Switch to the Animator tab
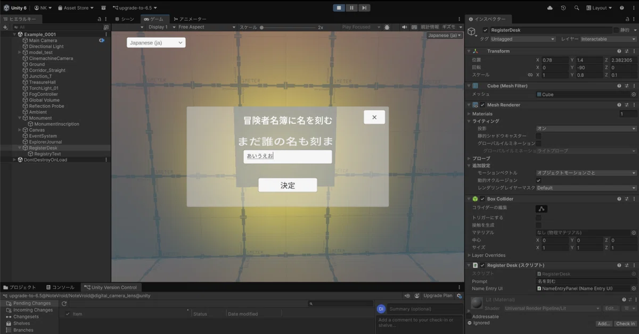 point(190,19)
